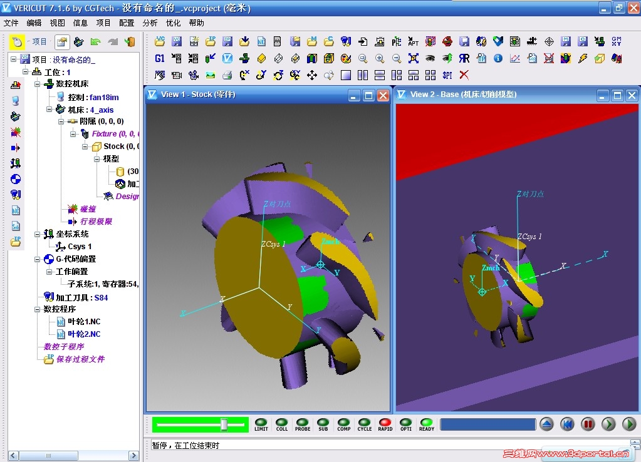
Task: Collapse the 项目 root tree node
Action: pos(14,59)
